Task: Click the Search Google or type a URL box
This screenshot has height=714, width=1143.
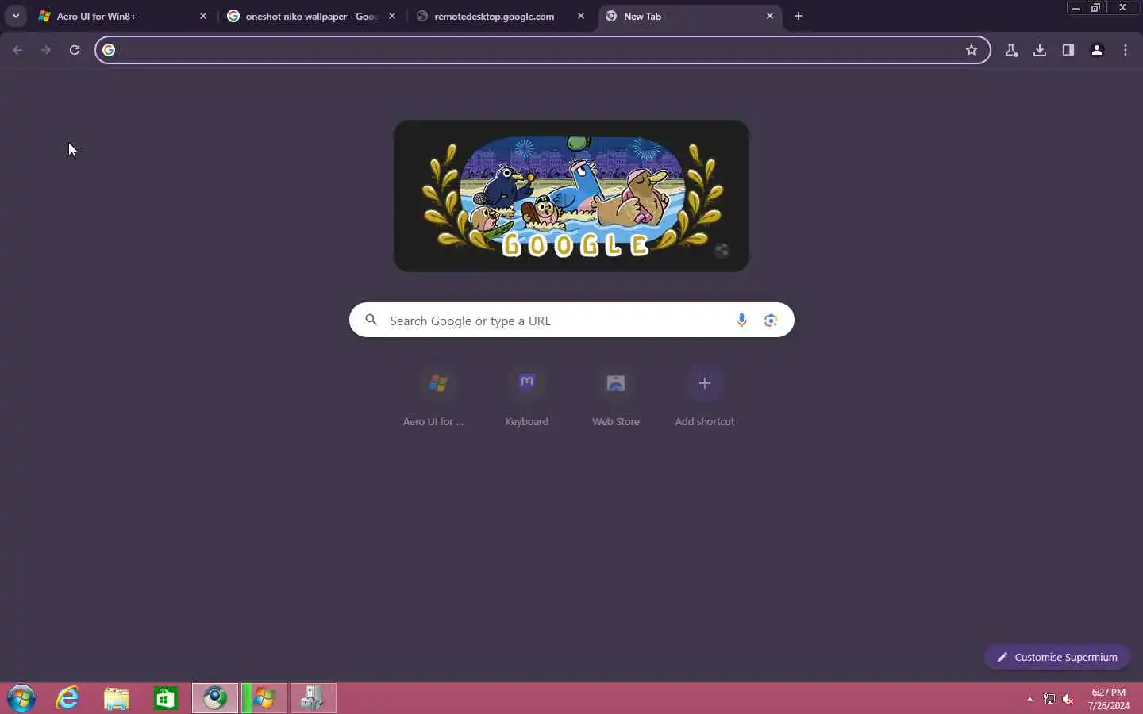Action: (x=571, y=320)
